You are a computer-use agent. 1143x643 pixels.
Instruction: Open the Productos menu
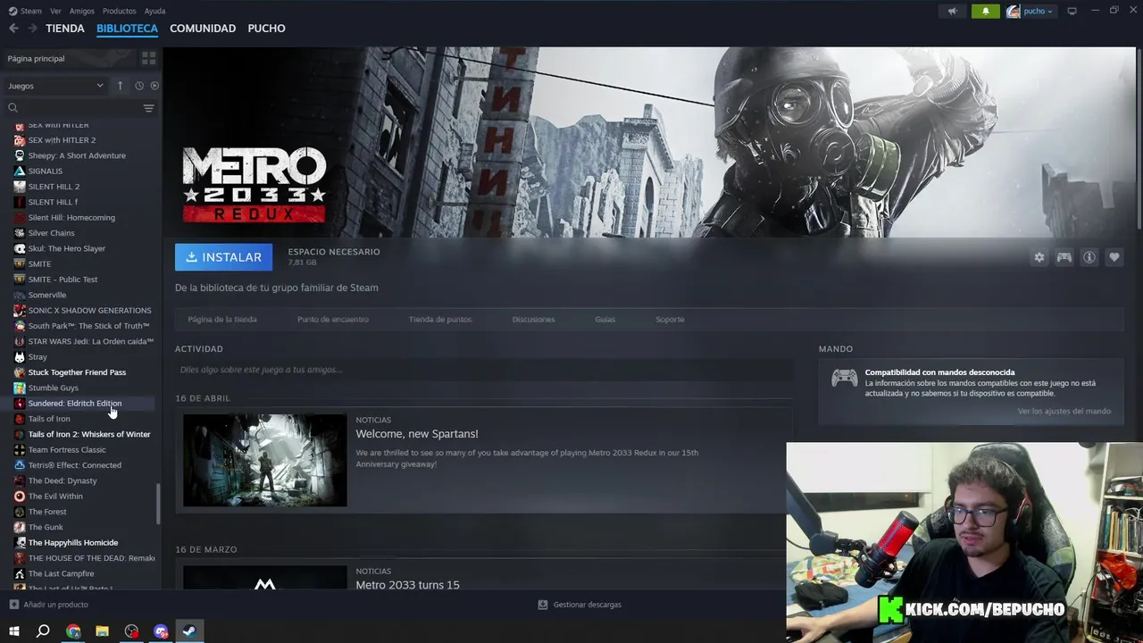pyautogui.click(x=119, y=11)
